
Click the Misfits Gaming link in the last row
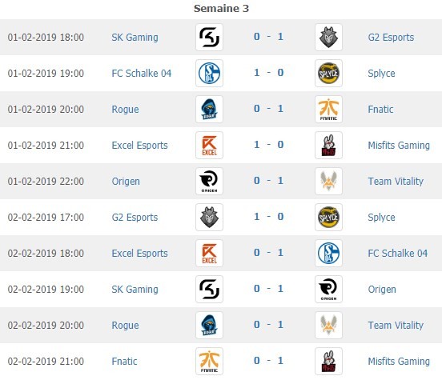[x=399, y=361]
